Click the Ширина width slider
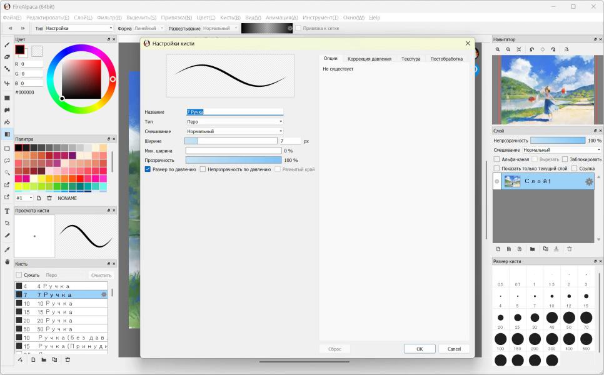The height and width of the screenshot is (375, 604). click(231, 141)
